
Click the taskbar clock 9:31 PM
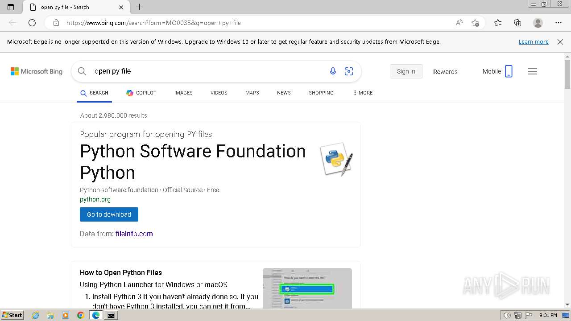point(548,315)
